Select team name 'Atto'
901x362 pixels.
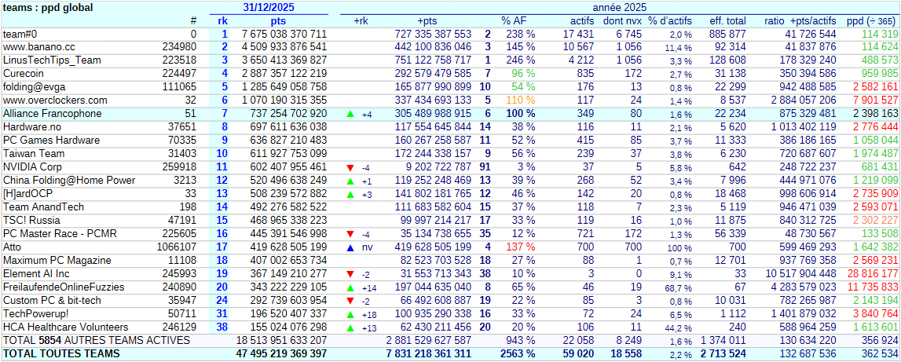coord(12,247)
